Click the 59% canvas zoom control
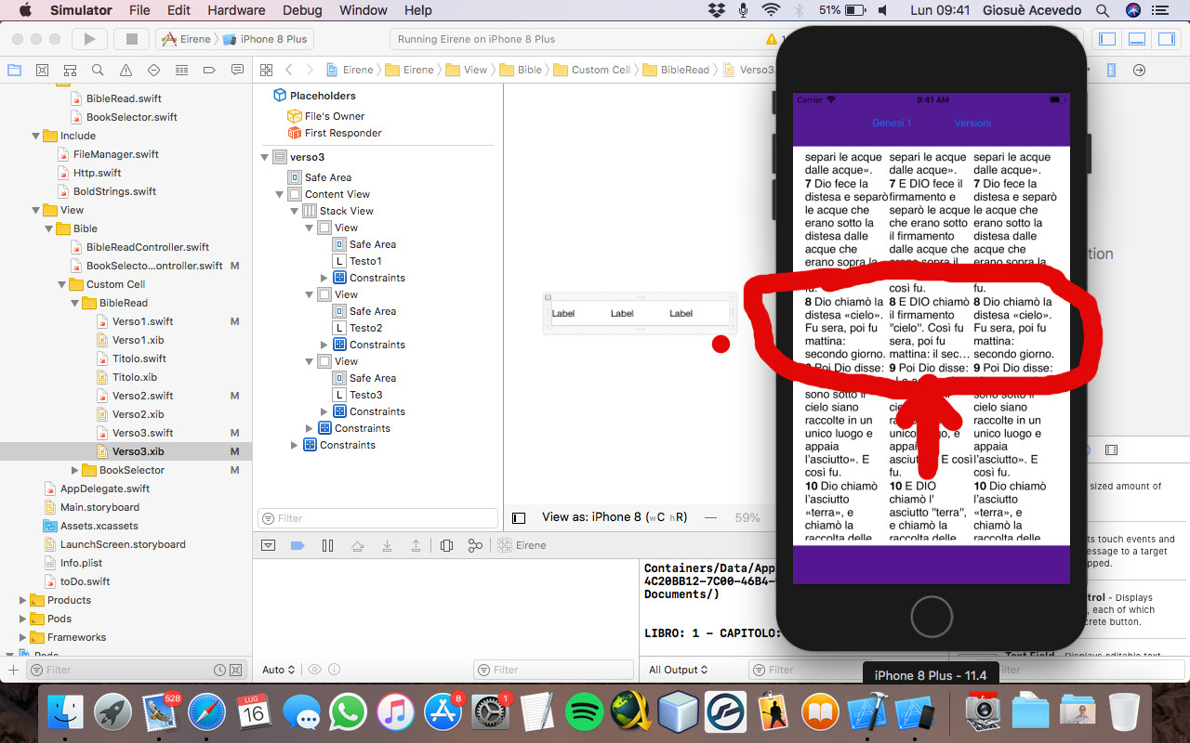The height and width of the screenshot is (743, 1190). click(747, 517)
